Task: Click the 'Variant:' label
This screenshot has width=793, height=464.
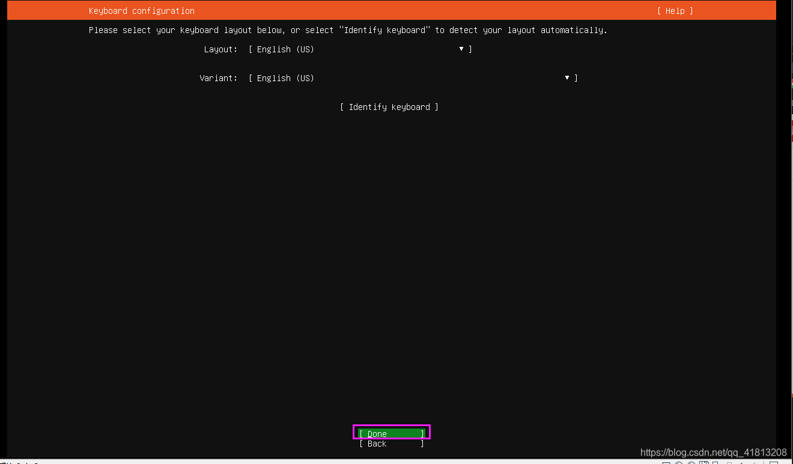Action: [x=219, y=78]
